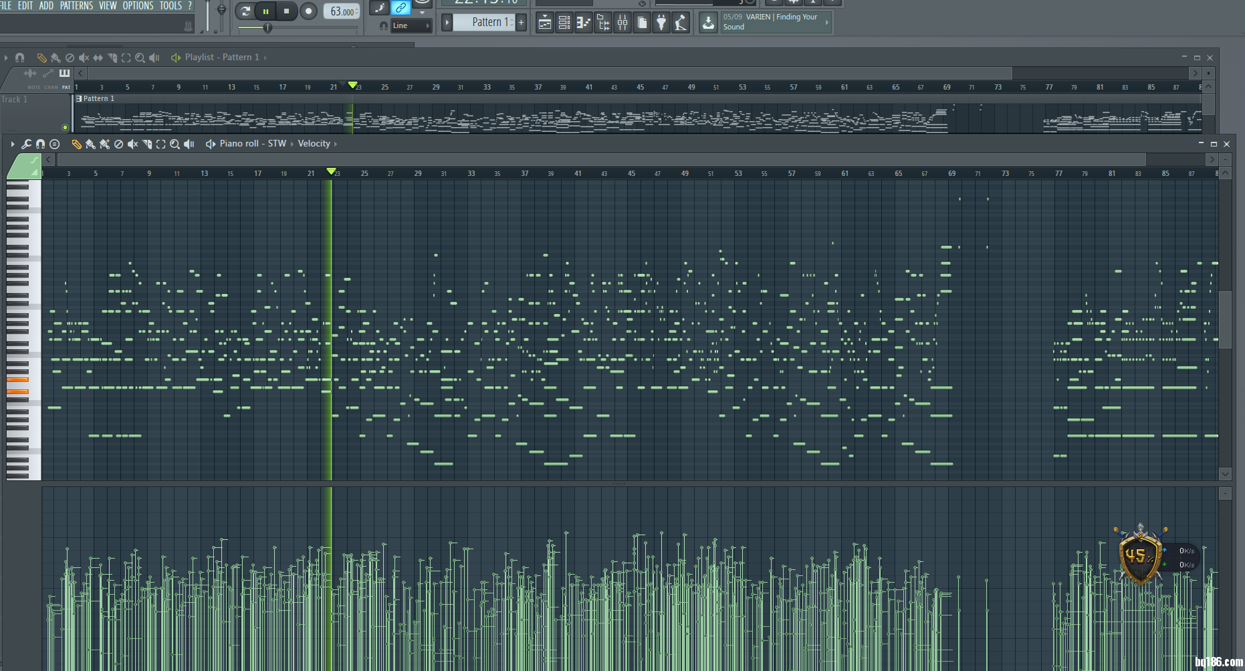The width and height of the screenshot is (1245, 671).
Task: Select Paint drums tool in Piano roll
Action: coord(104,144)
